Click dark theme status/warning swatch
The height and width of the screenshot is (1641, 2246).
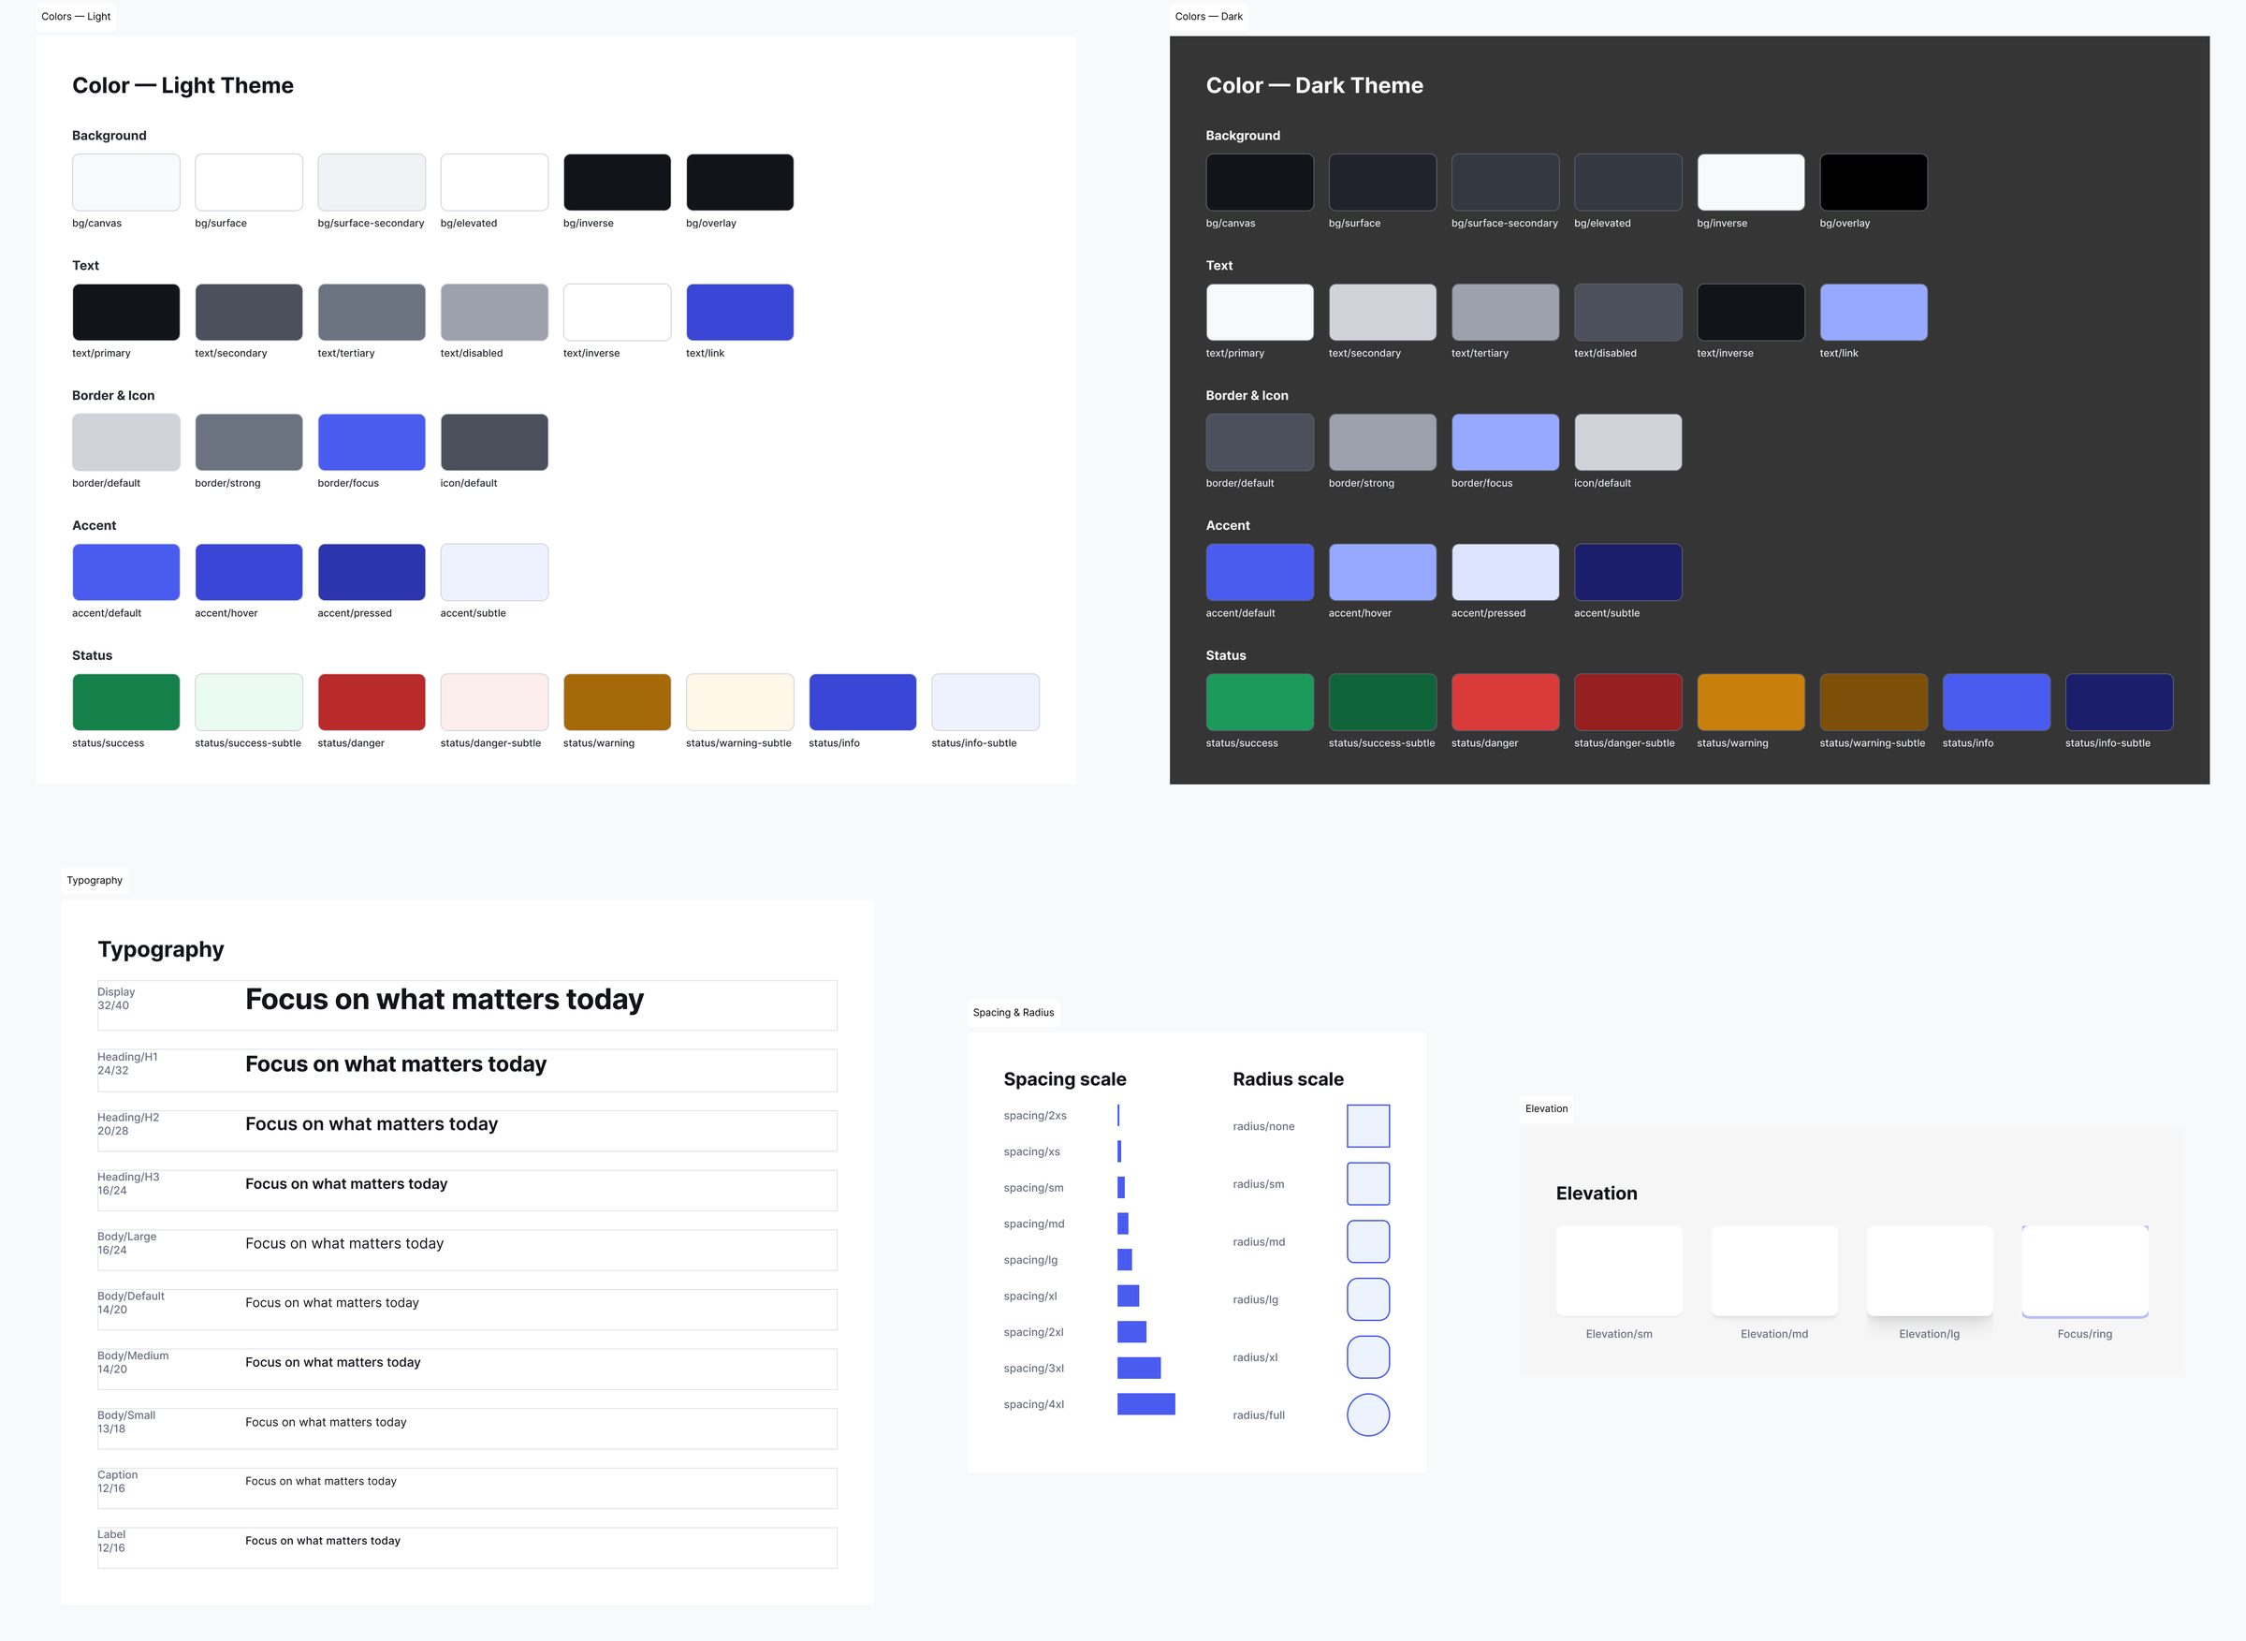1751,702
